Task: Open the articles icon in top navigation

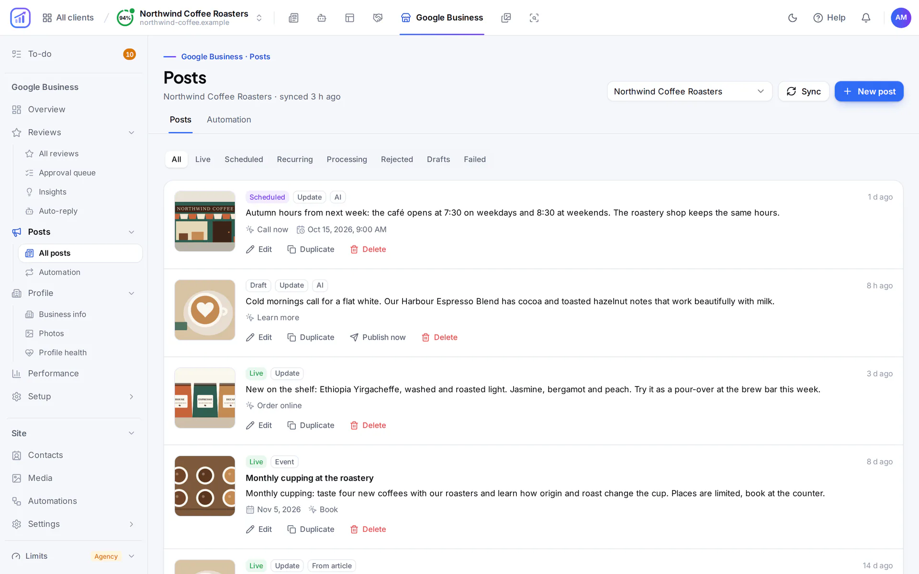Action: (x=293, y=18)
